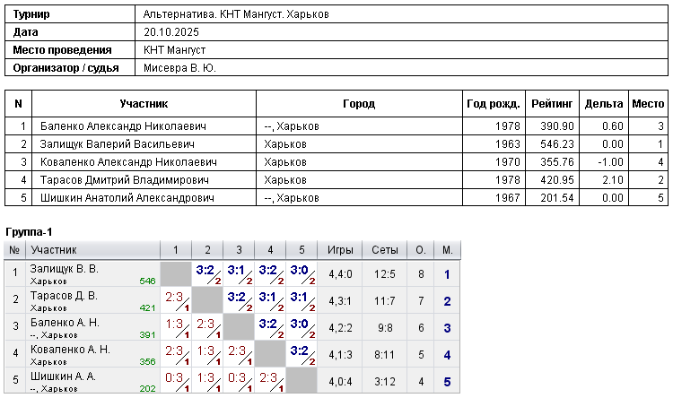Click the date value 20.10.2025
Viewport: 673px width, 398px height.
point(171,32)
